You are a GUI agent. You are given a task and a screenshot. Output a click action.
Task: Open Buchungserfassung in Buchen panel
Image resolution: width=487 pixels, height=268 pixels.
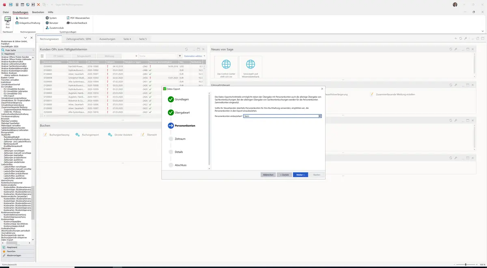tap(56, 134)
